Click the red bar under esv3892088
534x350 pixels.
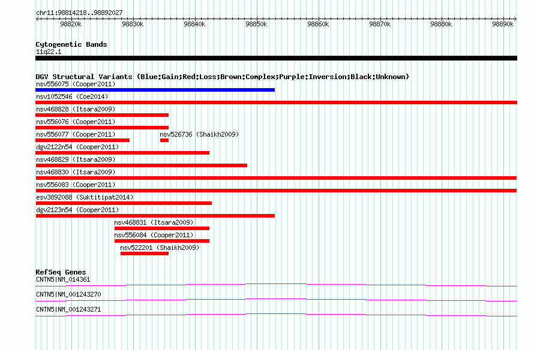point(124,203)
